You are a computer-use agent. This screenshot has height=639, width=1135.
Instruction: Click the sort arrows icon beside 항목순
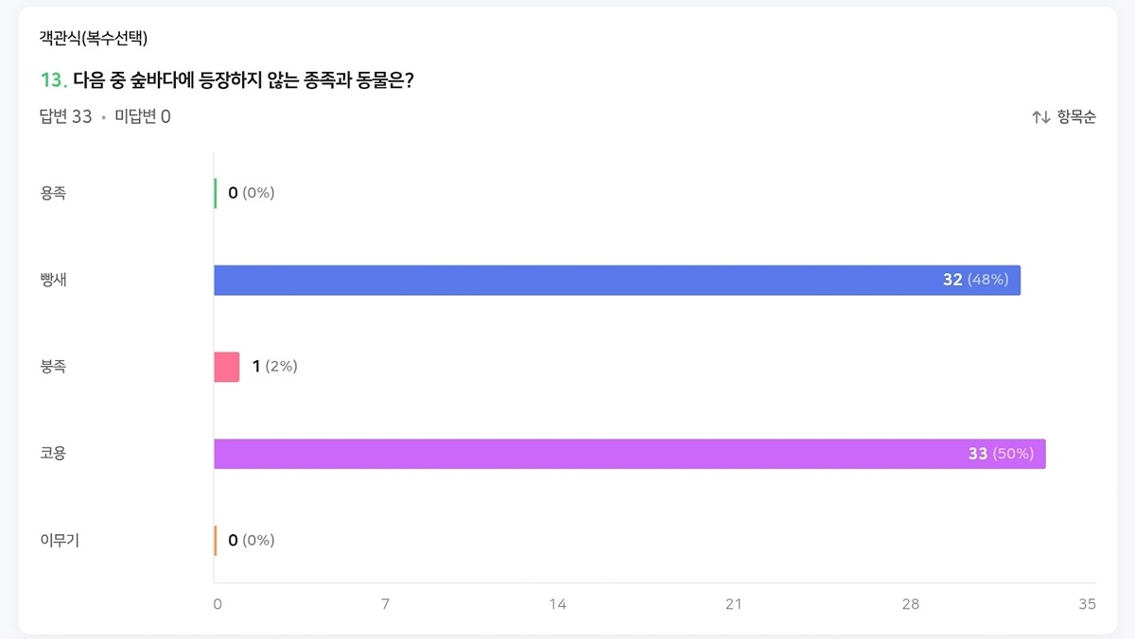coord(1040,117)
